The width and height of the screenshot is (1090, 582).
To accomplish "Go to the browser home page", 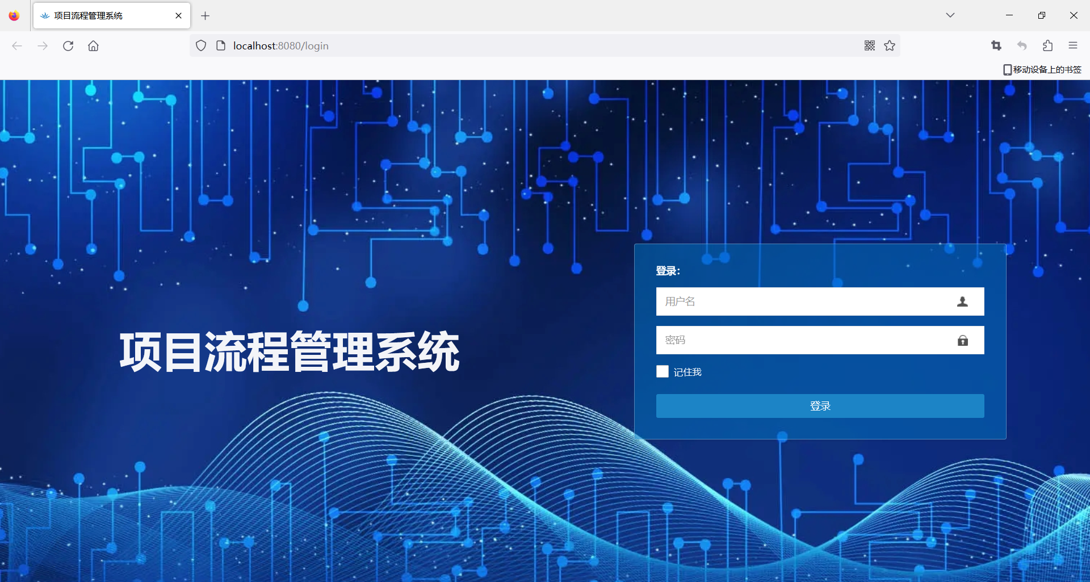I will point(93,46).
